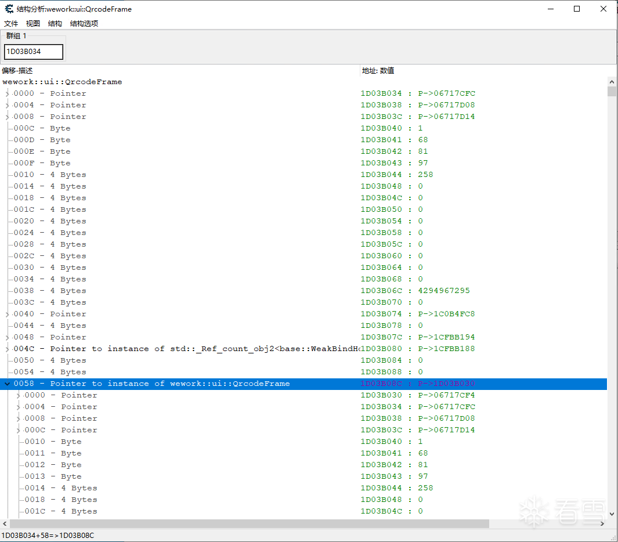
Task: Select the 000F Byte row
Action: [303, 163]
